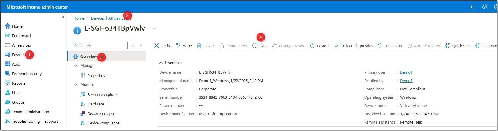Viewport: 498px width, 131px height.
Task: Click the Autopilot Reset action
Action: point(424,46)
